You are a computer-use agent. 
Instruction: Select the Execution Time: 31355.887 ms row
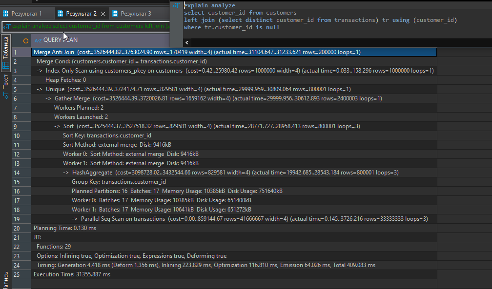pos(234,274)
